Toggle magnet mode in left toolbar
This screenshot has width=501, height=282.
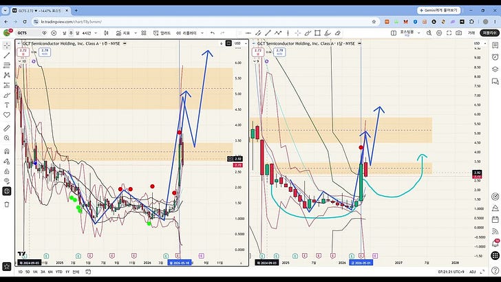7,151
